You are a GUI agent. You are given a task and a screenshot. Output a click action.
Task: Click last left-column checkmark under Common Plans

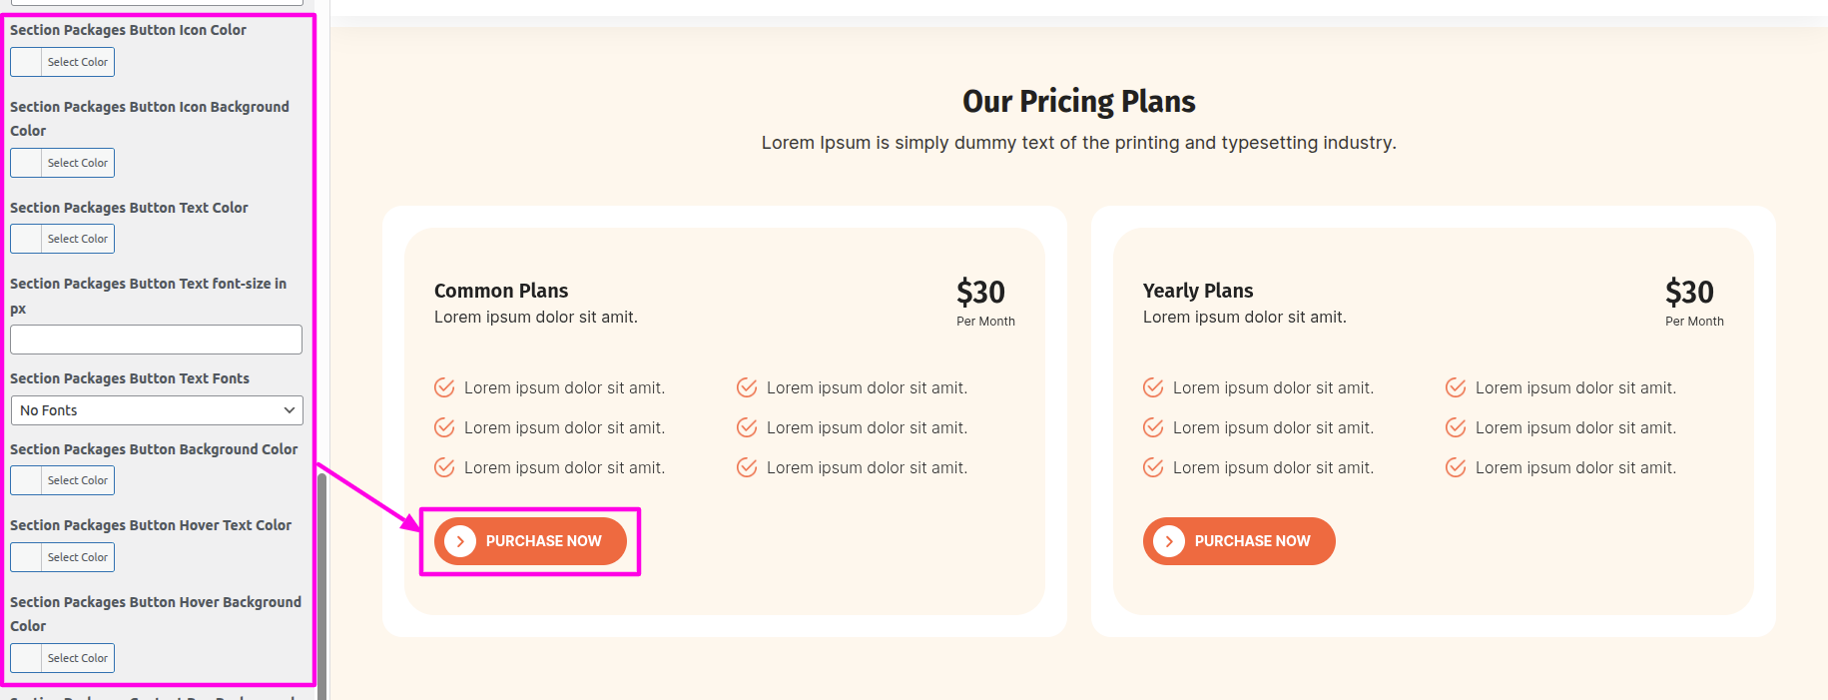[x=445, y=467]
